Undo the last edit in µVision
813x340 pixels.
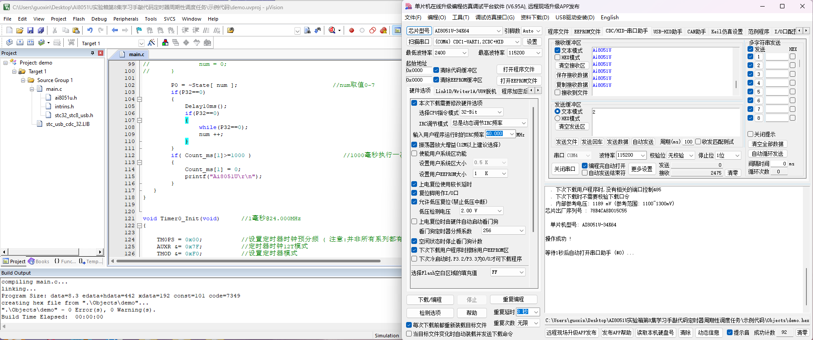[90, 30]
